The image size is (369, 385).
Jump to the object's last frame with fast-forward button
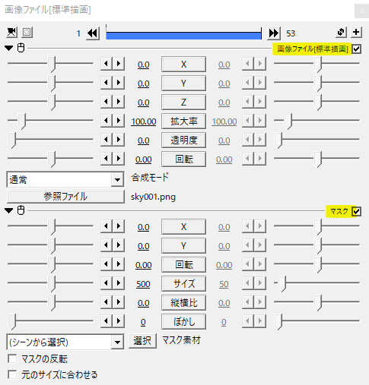tap(274, 33)
